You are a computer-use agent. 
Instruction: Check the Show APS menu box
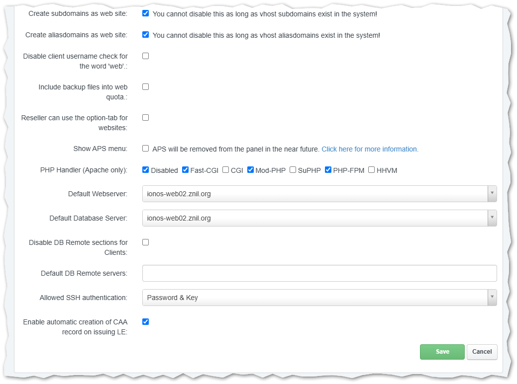[145, 148]
